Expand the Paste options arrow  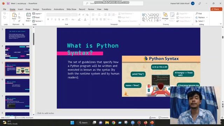14,21
